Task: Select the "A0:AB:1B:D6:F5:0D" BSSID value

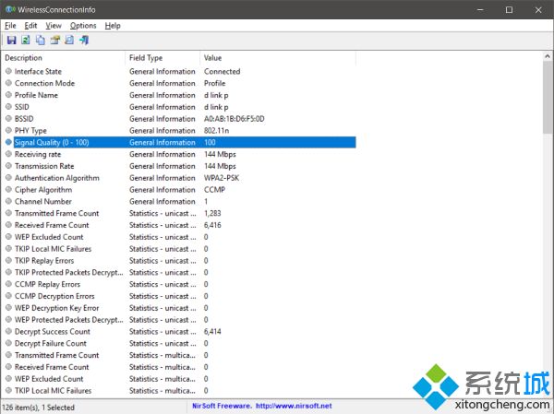Action: (234, 119)
